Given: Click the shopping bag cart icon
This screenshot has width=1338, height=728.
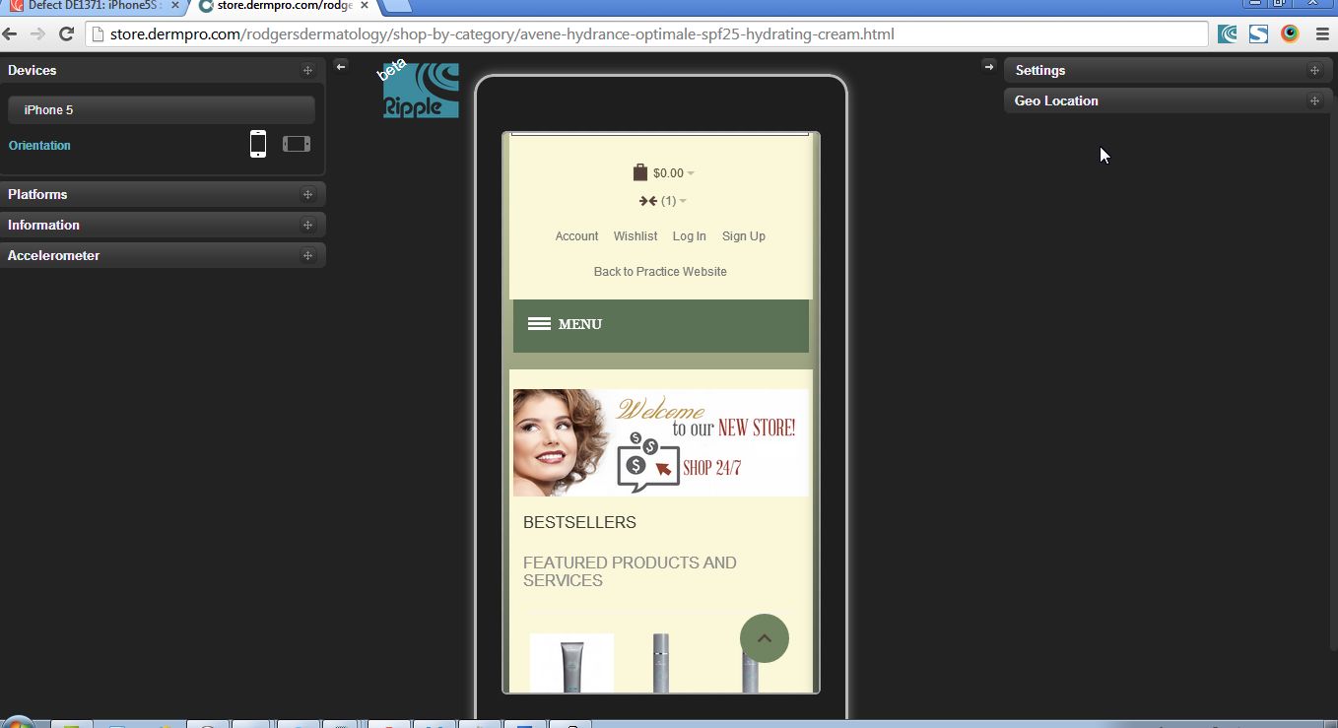Looking at the screenshot, I should pos(640,172).
